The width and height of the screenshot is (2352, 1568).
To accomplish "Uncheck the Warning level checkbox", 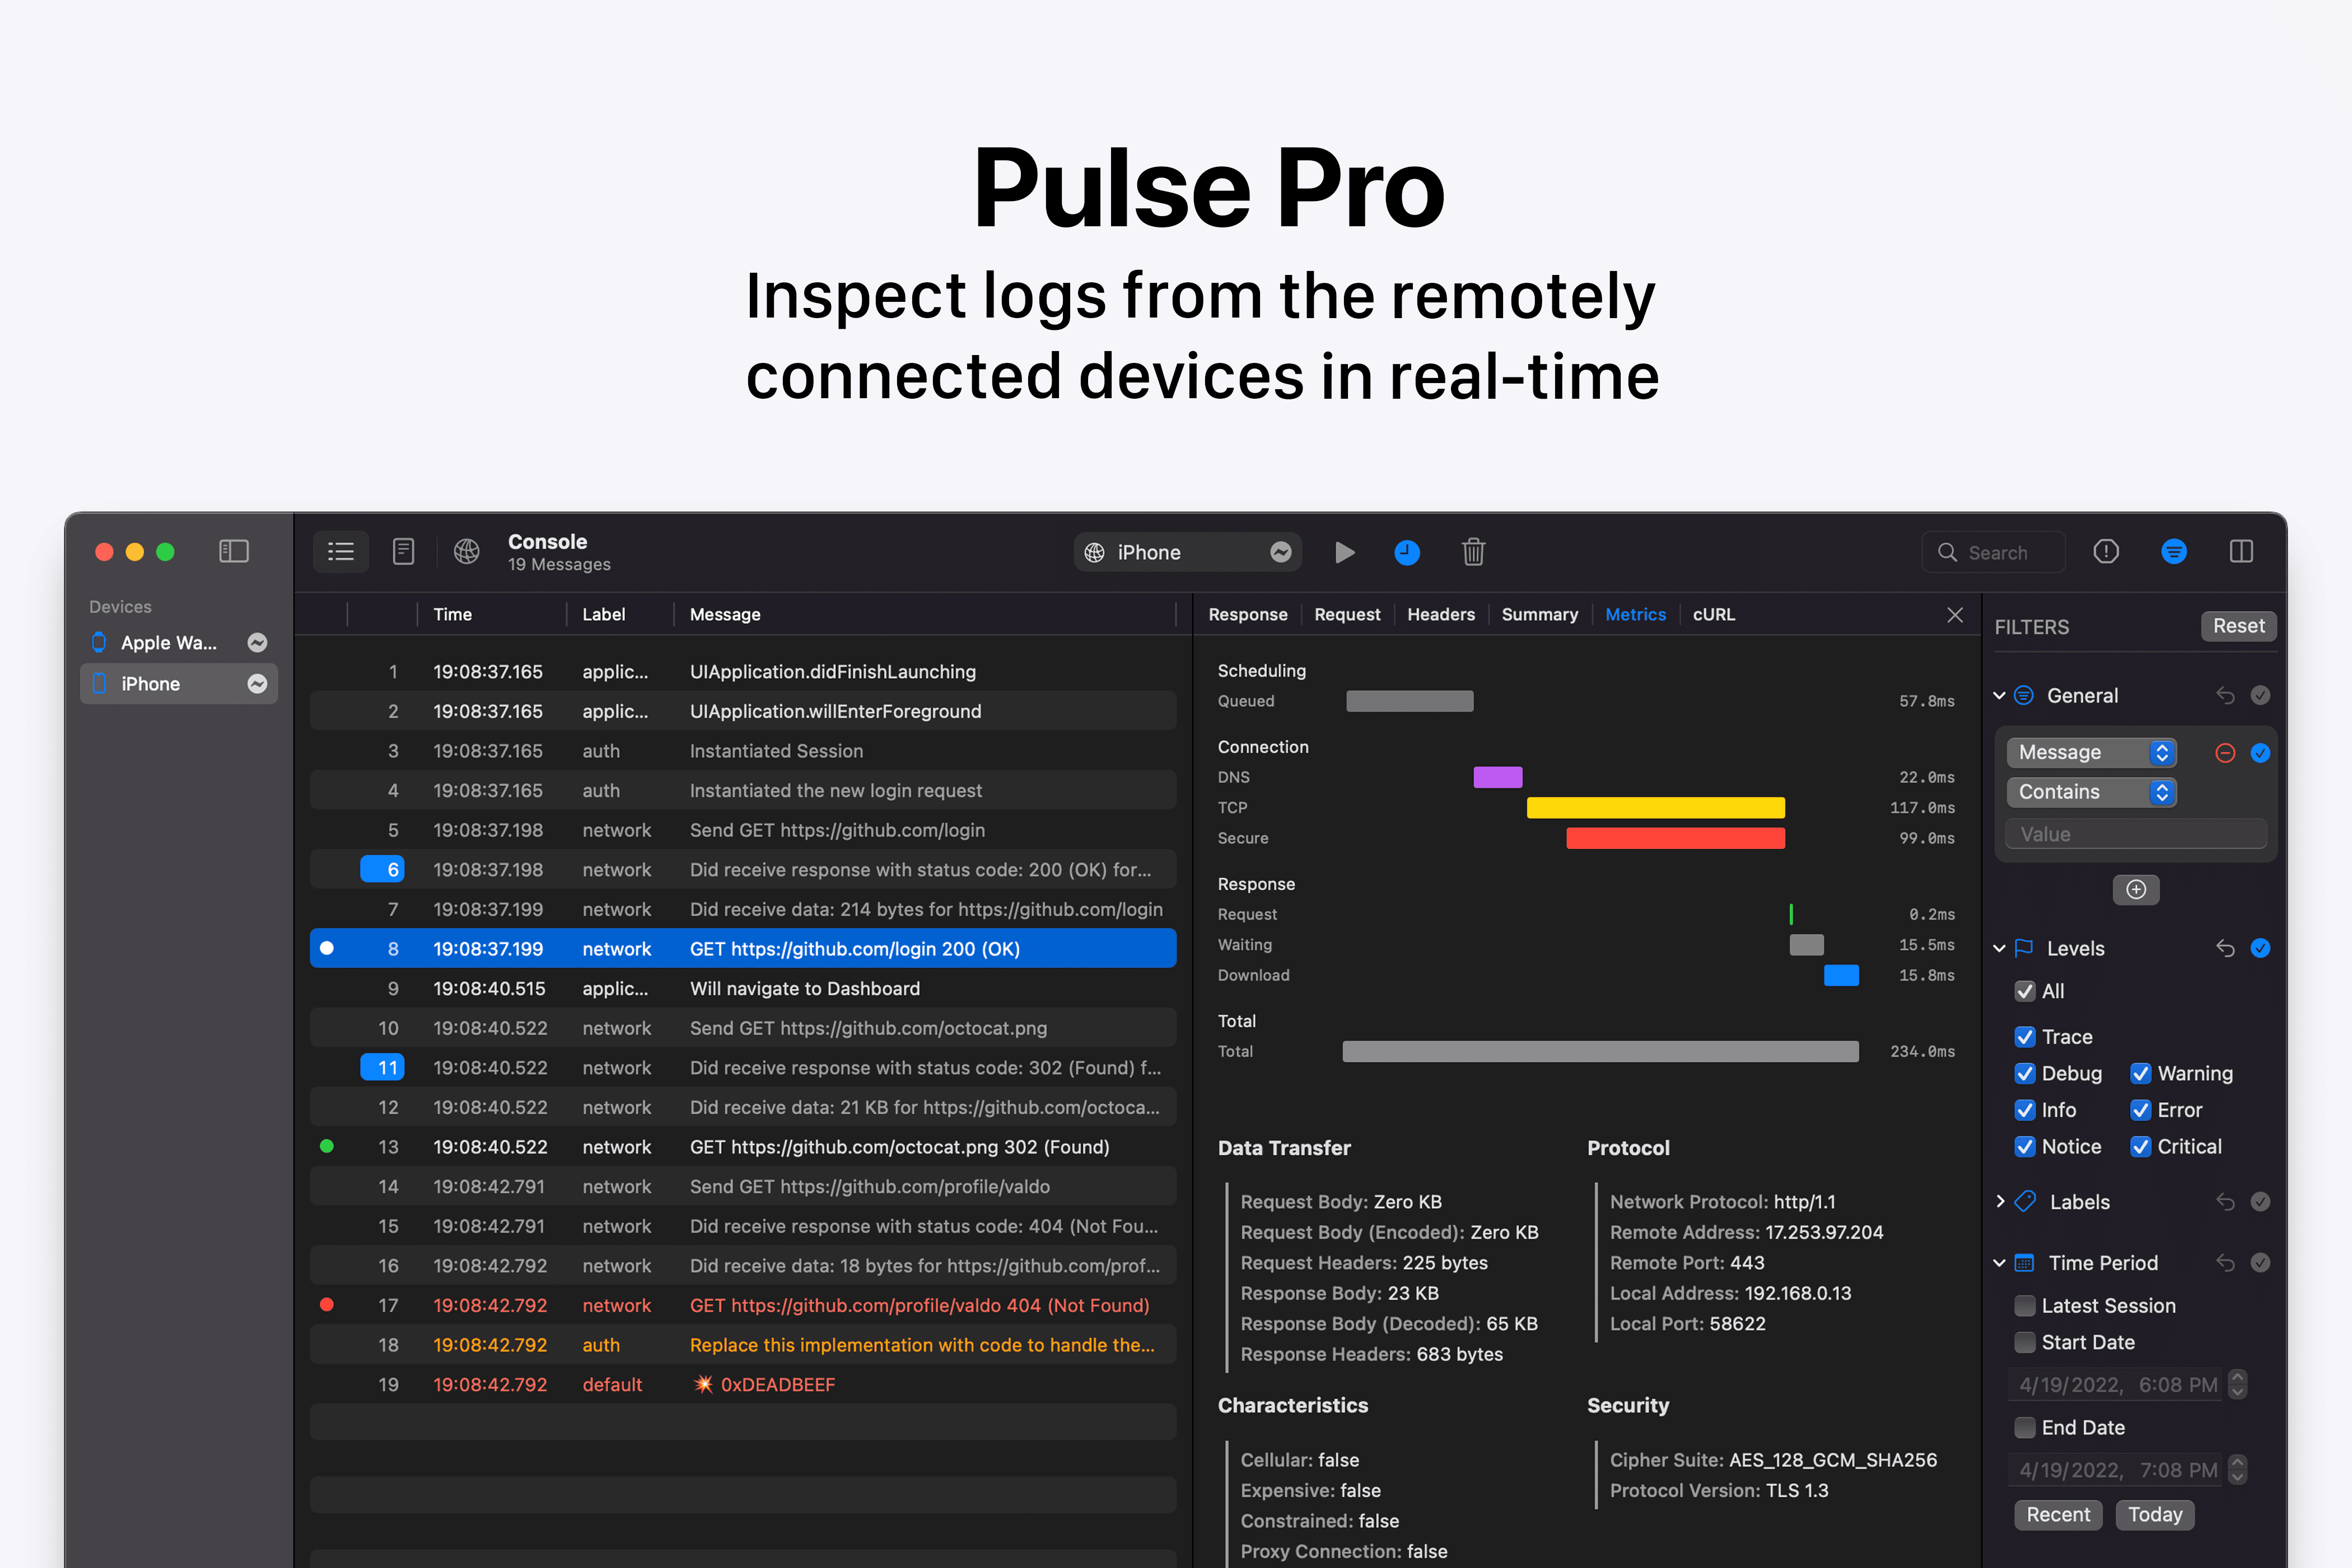I will pos(2140,1073).
